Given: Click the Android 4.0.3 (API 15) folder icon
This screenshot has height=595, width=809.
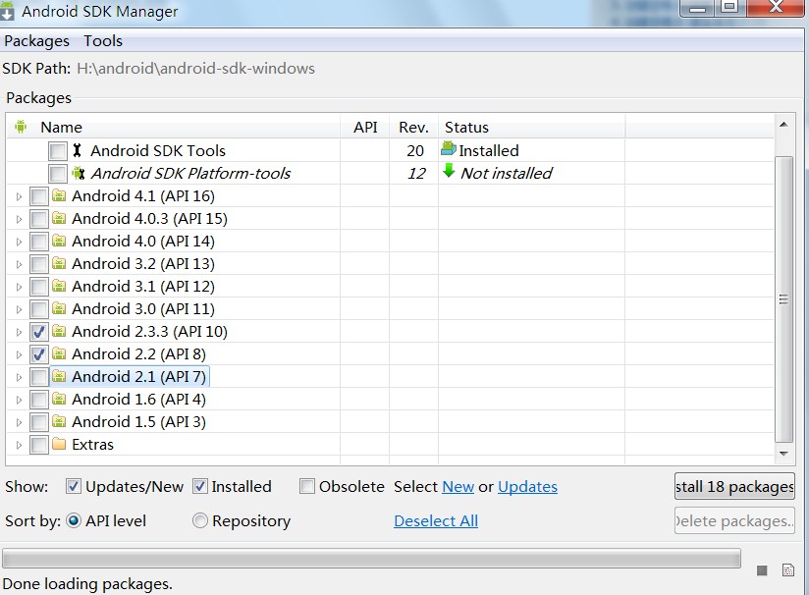Looking at the screenshot, I should pyautogui.click(x=59, y=218).
